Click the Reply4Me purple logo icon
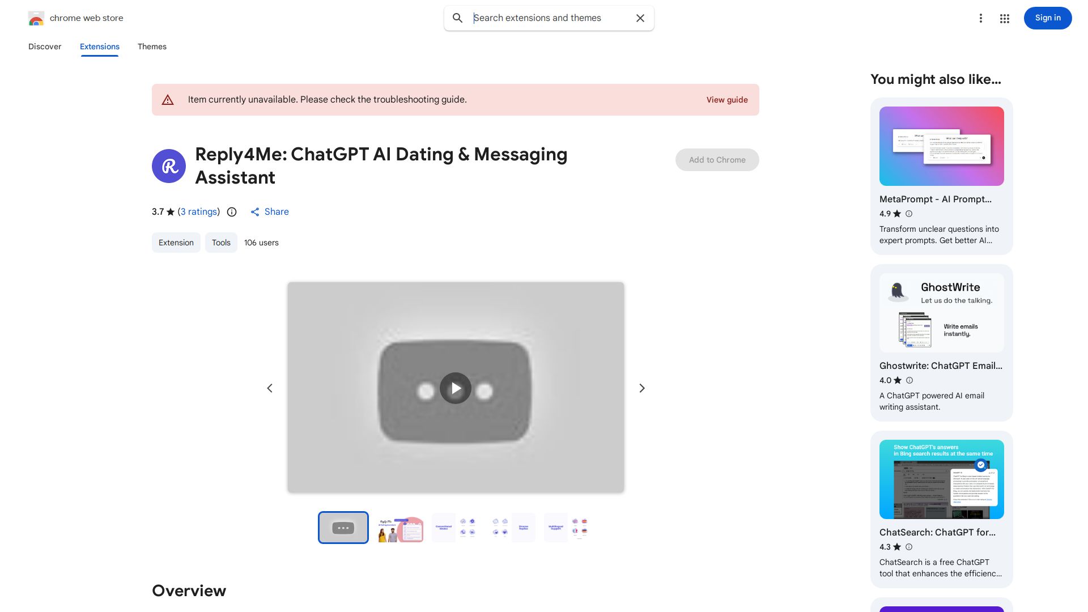 169,166
